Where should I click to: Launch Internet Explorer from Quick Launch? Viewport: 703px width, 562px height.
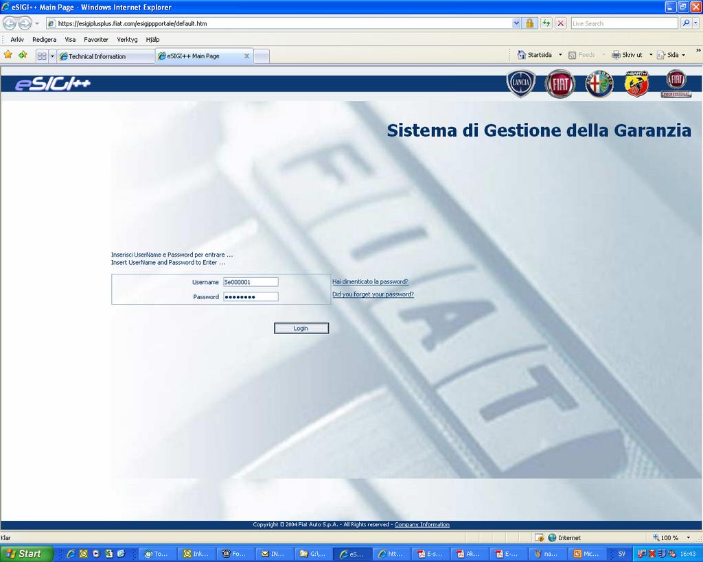(71, 554)
